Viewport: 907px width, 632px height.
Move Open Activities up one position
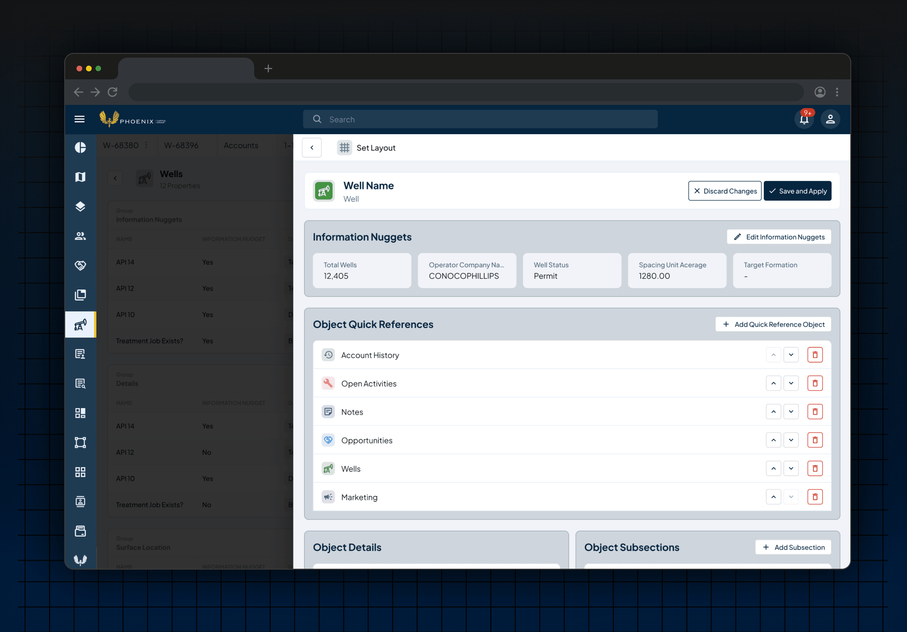pyautogui.click(x=773, y=383)
